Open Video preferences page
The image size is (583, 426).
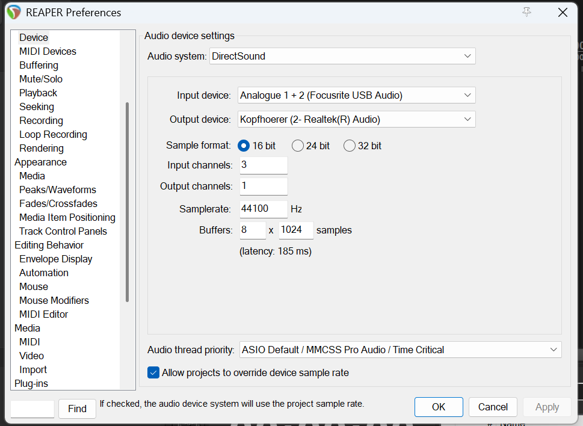pos(31,356)
